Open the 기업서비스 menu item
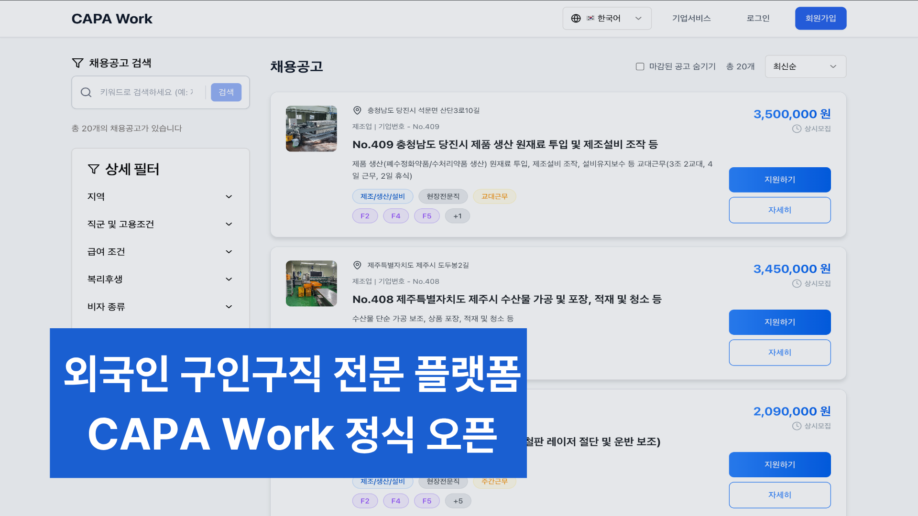 691,18
